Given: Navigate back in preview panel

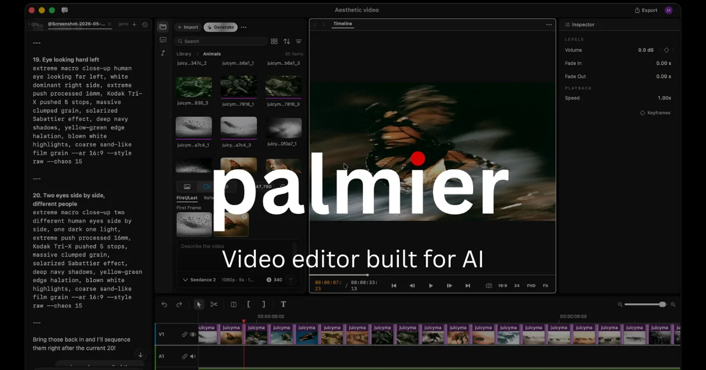Looking at the screenshot, I should click(x=315, y=25).
